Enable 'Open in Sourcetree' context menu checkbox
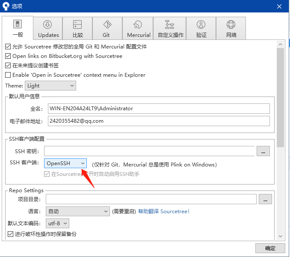The width and height of the screenshot is (290, 257). [8, 75]
